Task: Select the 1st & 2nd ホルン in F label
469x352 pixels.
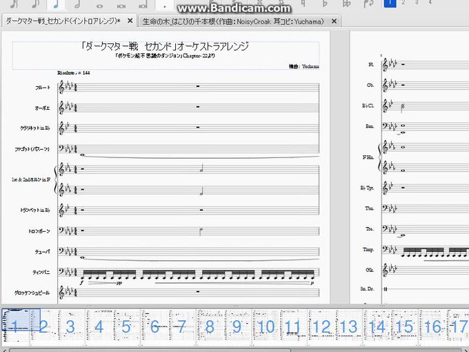Action: click(31, 179)
